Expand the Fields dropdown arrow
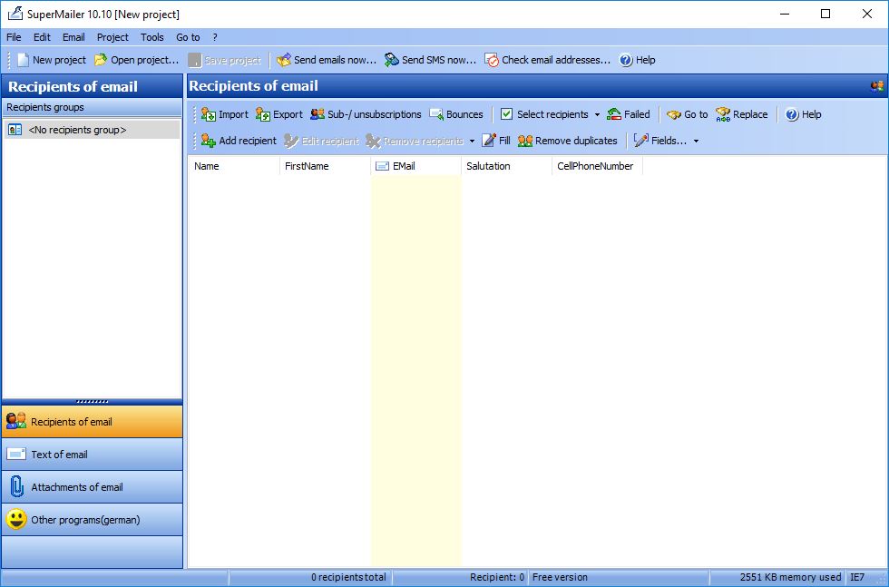 pyautogui.click(x=697, y=141)
